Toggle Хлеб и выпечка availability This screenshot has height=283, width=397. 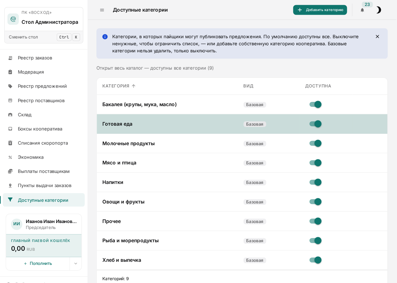pos(315,260)
